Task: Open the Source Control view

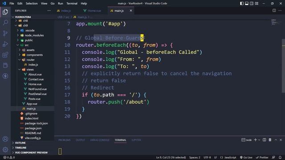Action: click(5, 33)
